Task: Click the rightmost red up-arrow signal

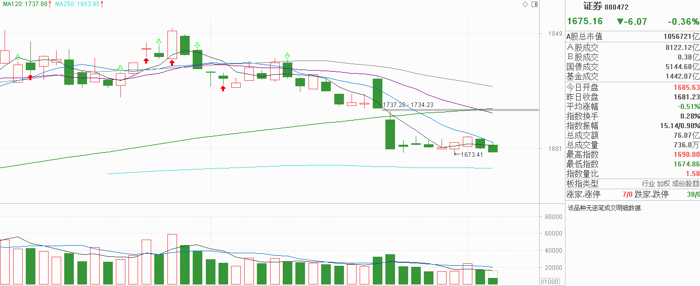Action: tap(223, 88)
